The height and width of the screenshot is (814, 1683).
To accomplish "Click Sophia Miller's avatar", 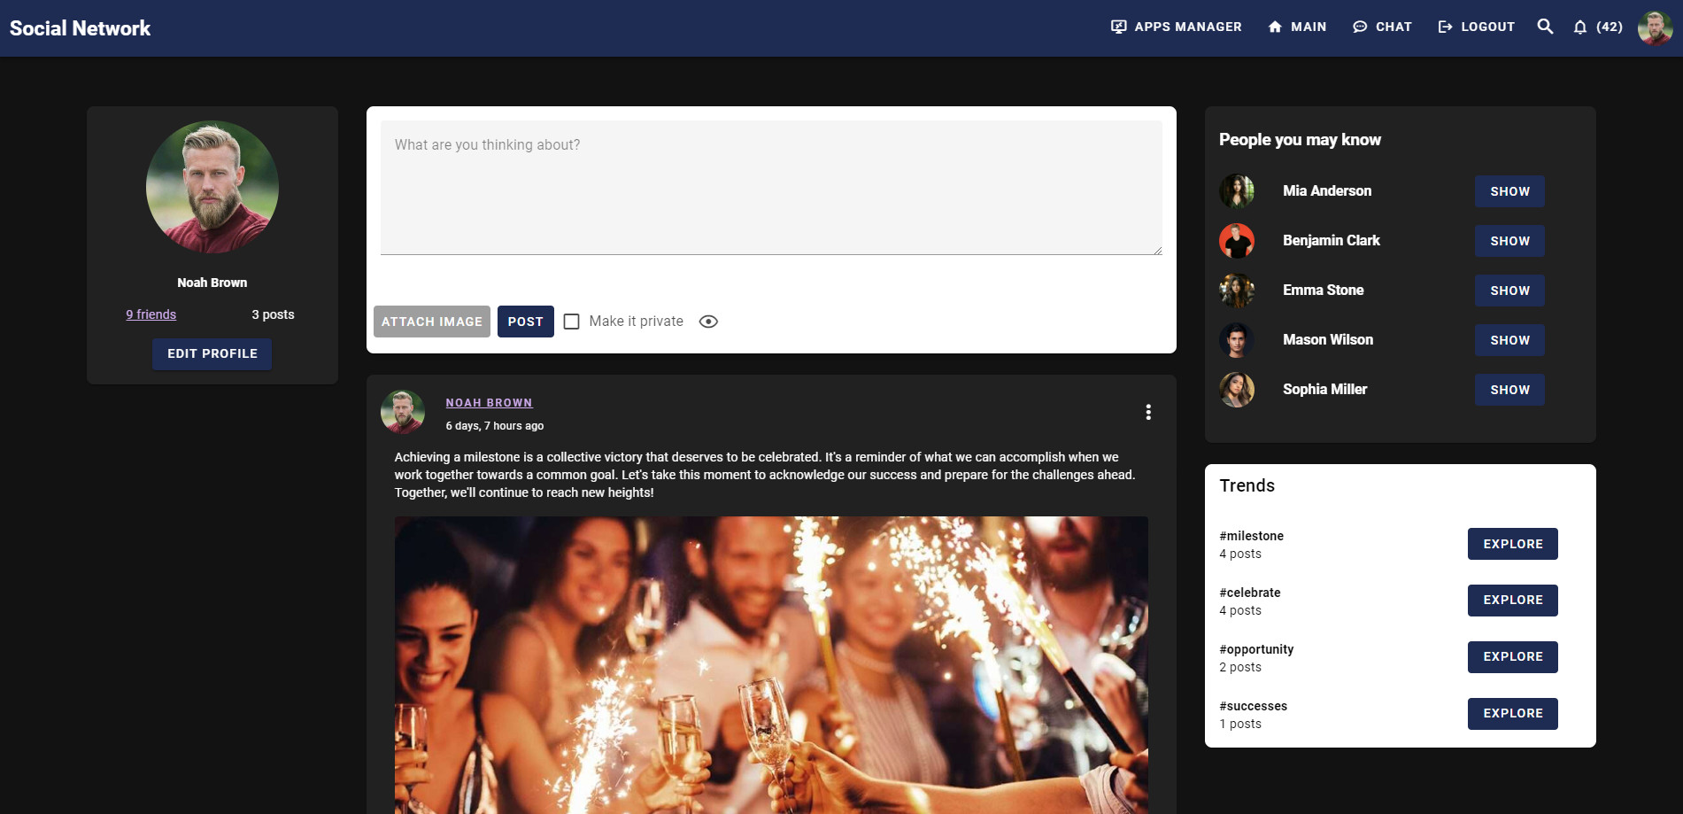I will tap(1237, 390).
